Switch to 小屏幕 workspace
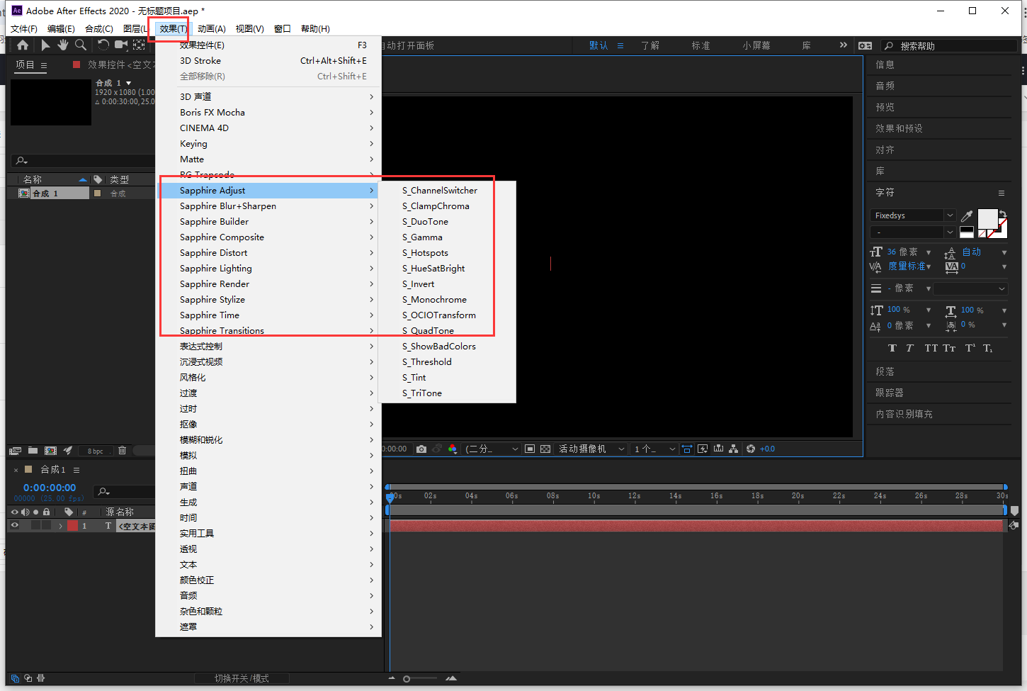 [x=756, y=45]
